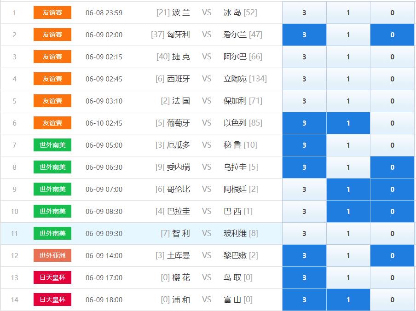Click the match time 06-10 02:45
This screenshot has height=311, width=416.
coord(104,123)
